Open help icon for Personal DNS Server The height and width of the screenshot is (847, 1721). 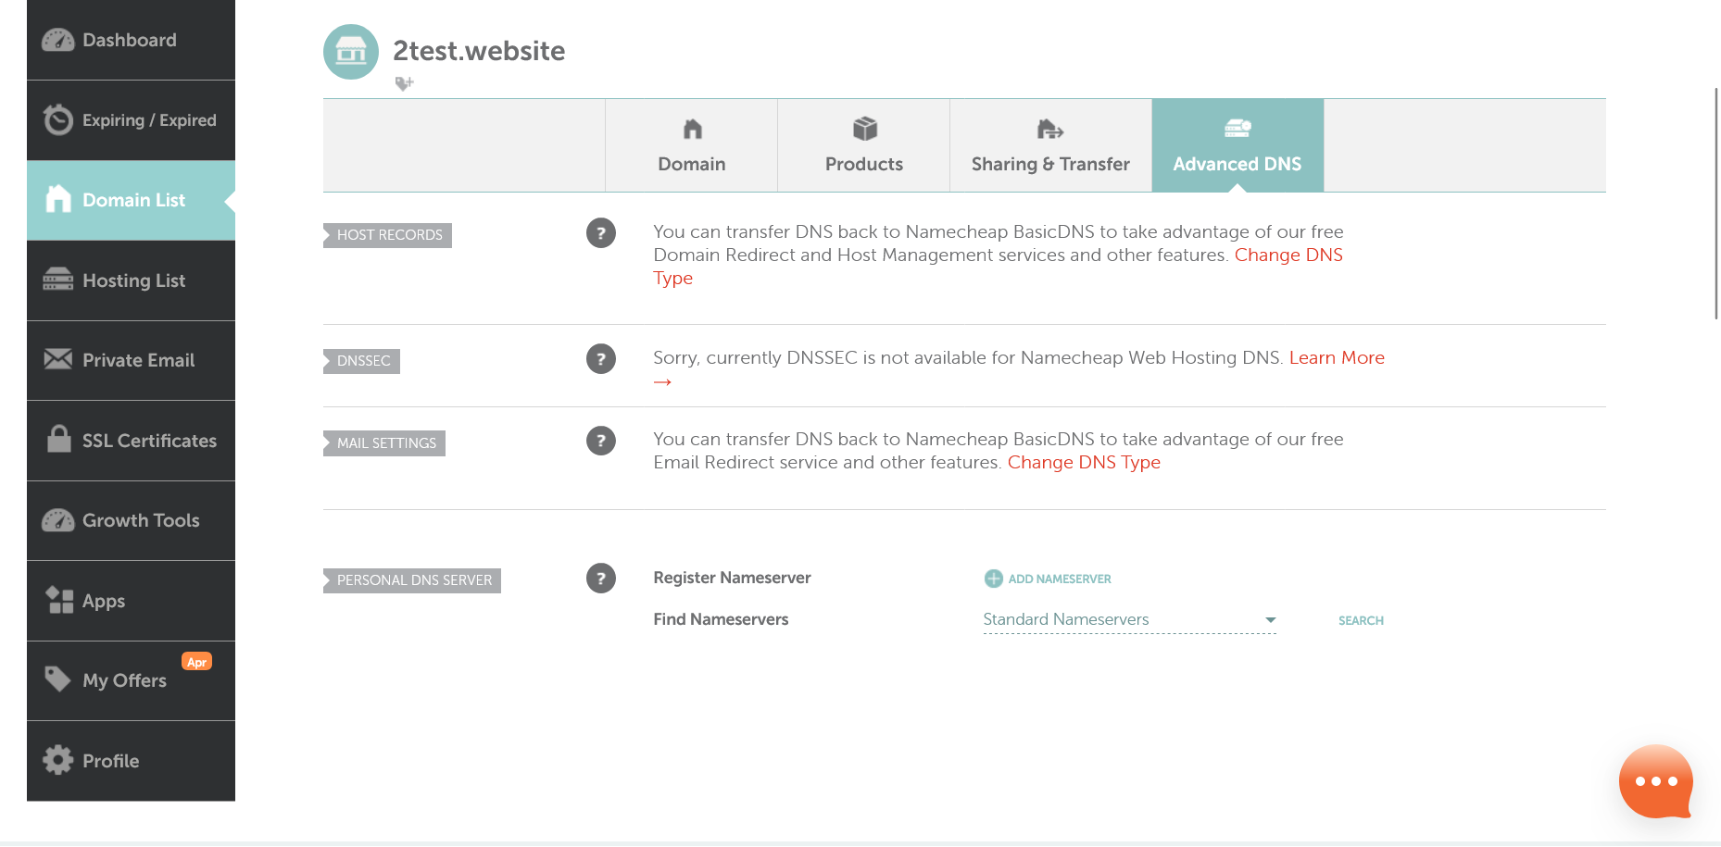point(601,579)
